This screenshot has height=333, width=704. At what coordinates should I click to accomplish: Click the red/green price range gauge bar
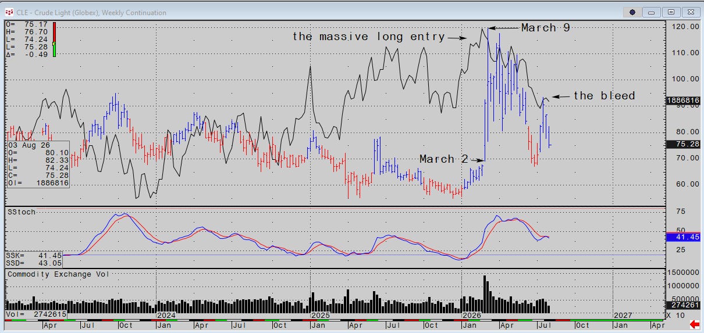click(x=54, y=39)
